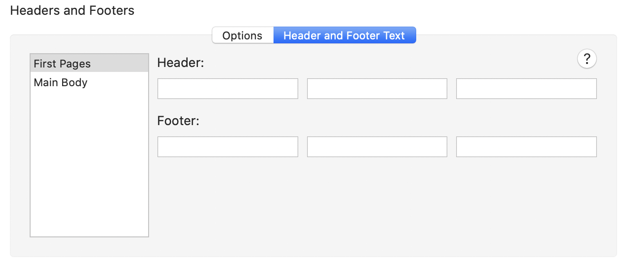Select the Header and Footer Text tab
Viewport: 627px width, 263px height.
pos(344,35)
